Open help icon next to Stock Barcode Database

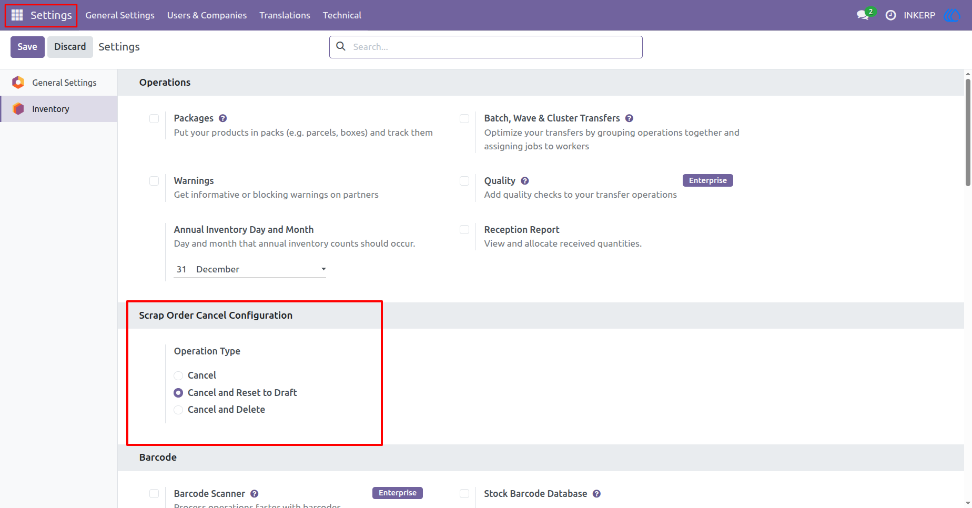(596, 494)
